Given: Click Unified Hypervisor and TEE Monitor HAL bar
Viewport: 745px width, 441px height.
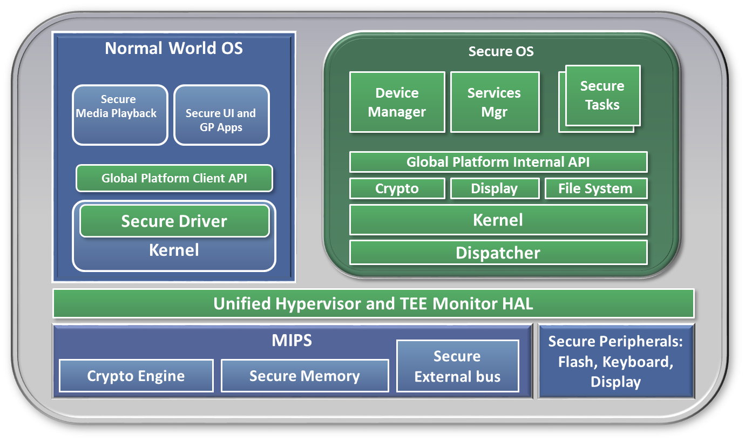Looking at the screenshot, I should 374,303.
